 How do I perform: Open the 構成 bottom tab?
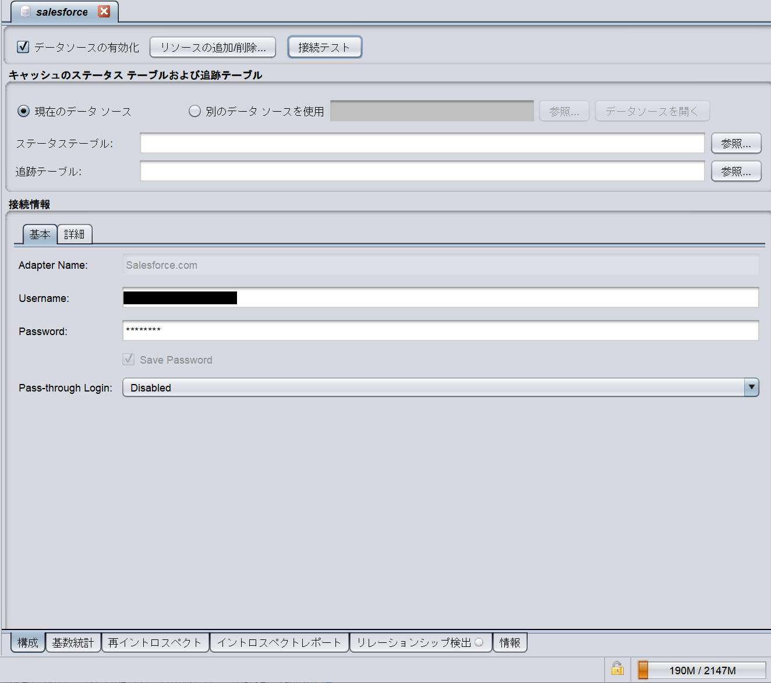(28, 642)
